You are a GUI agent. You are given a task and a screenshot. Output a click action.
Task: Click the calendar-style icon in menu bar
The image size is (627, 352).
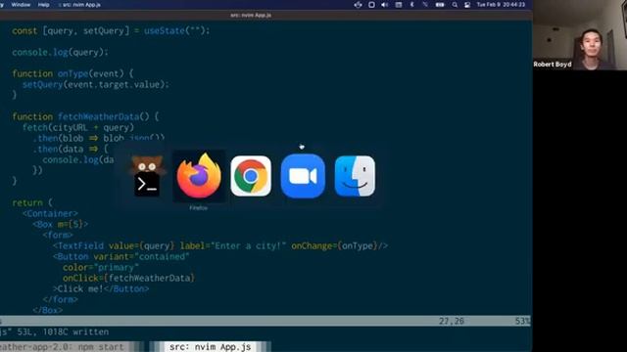point(399,5)
